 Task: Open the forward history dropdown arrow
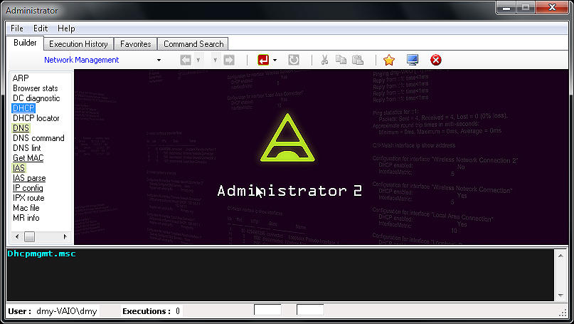pos(216,60)
